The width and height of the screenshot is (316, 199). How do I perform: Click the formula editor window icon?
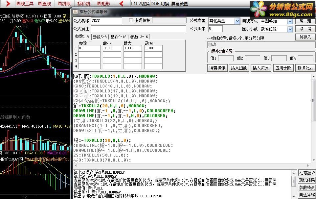click(75, 12)
